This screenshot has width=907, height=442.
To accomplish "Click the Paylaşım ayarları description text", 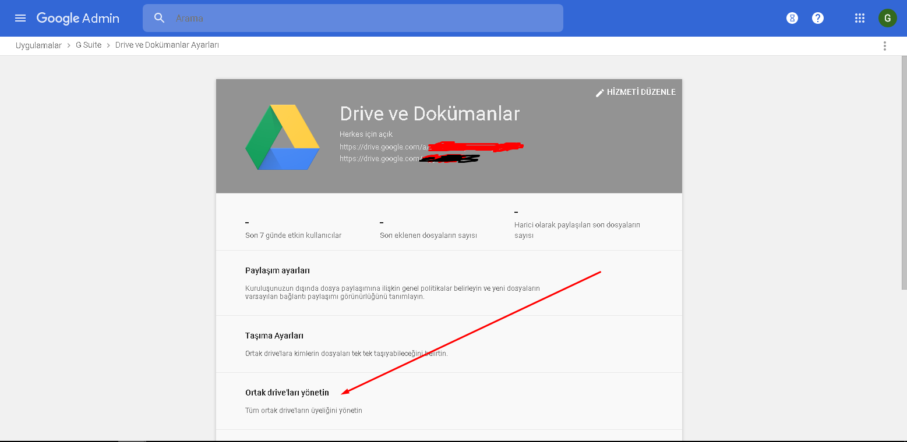I will tap(393, 292).
